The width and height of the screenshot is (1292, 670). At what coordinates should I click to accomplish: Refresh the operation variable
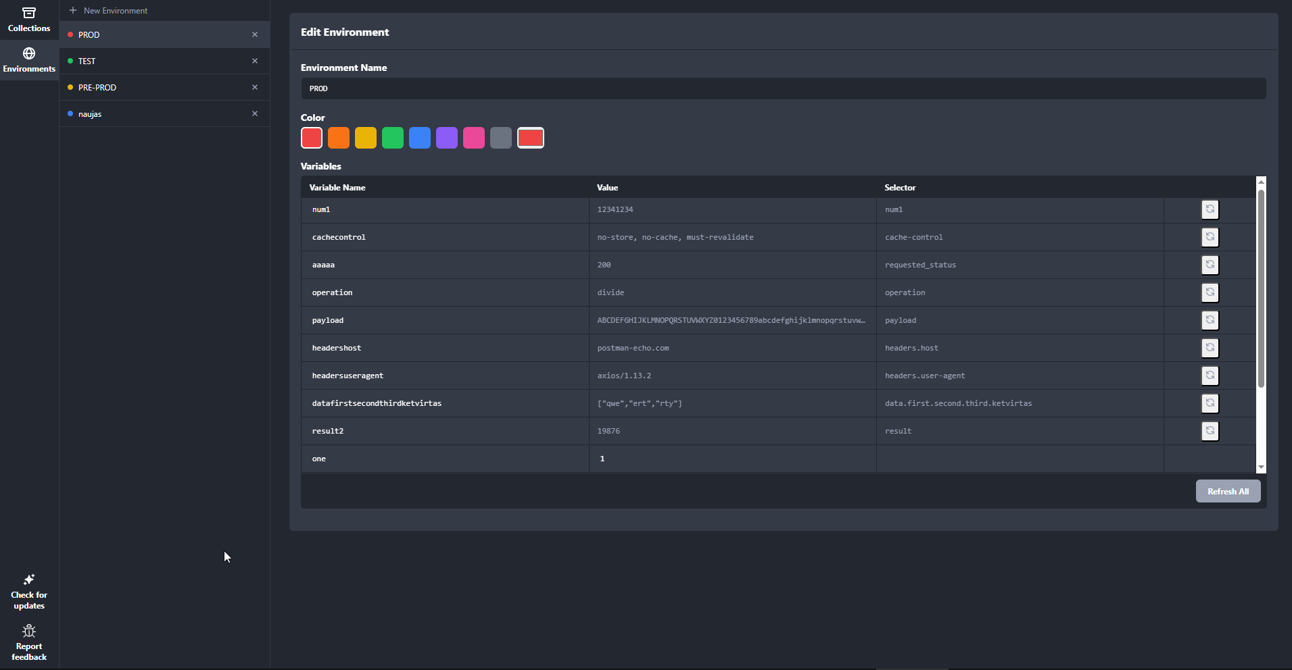click(x=1210, y=292)
